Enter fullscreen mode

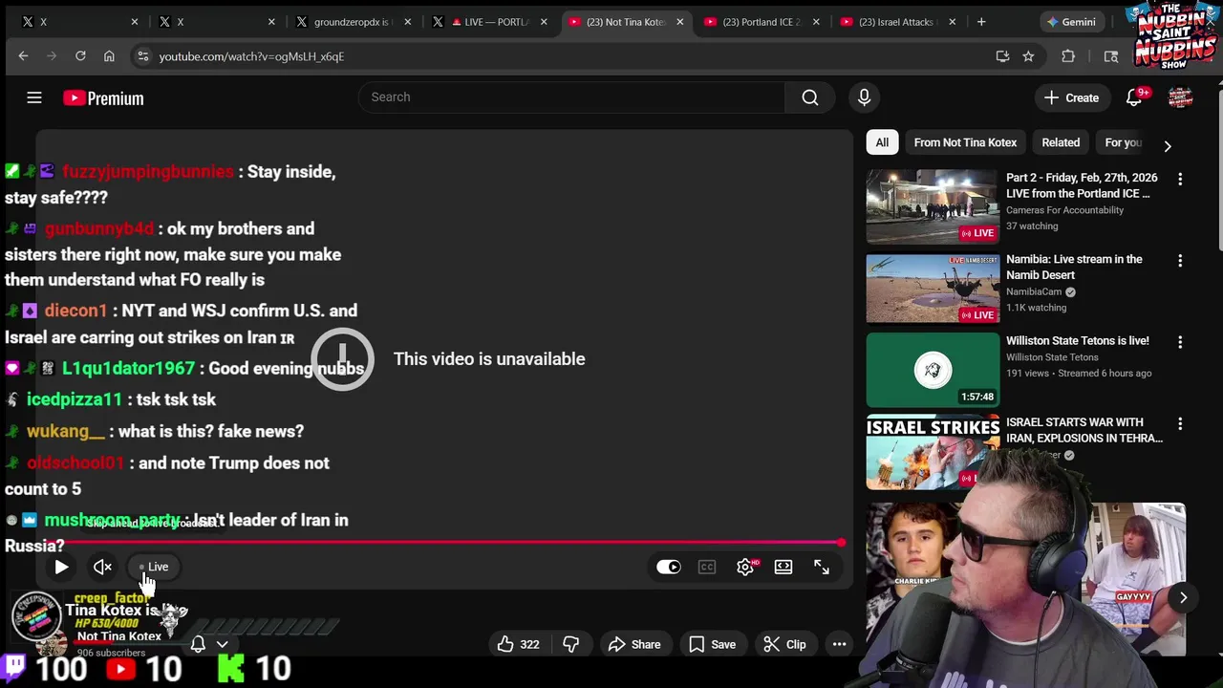coord(822,568)
